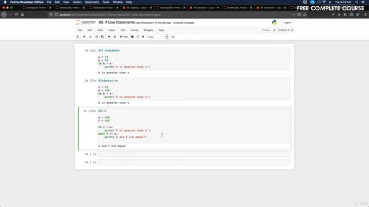This screenshot has width=369, height=207.
Task: Open the Jupyter Kernel menu
Action: pyautogui.click(x=134, y=30)
